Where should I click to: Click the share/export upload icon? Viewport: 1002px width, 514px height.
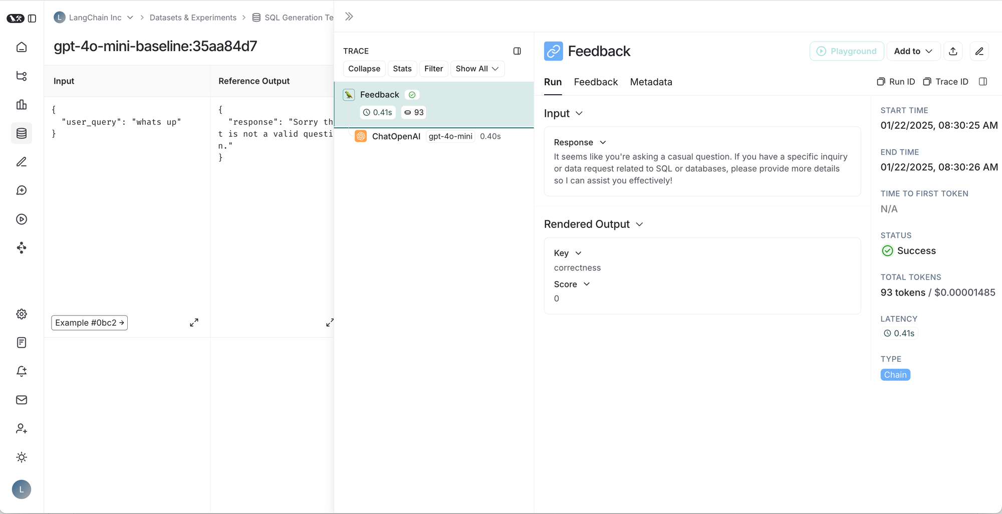(x=953, y=51)
